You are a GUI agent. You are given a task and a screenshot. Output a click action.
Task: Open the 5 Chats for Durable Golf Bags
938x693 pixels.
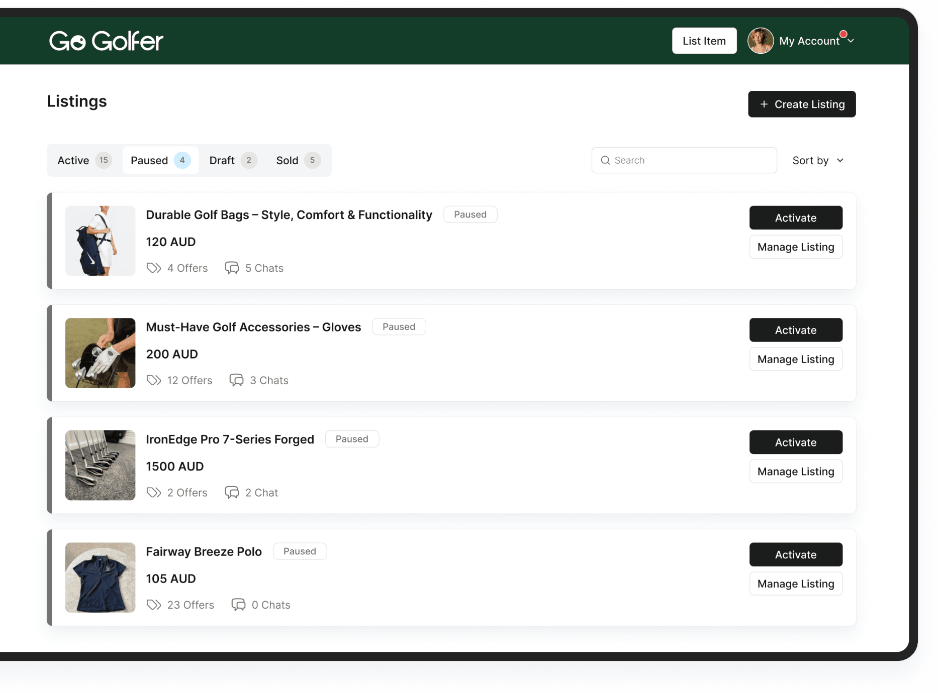(254, 268)
